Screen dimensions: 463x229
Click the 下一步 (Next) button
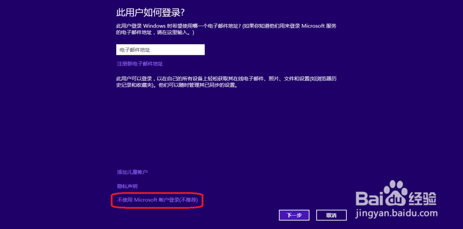[x=294, y=215]
